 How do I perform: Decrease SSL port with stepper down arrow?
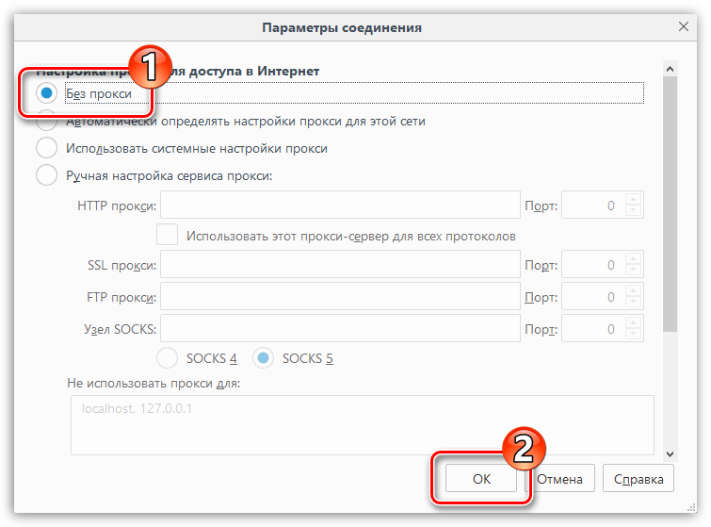[633, 272]
